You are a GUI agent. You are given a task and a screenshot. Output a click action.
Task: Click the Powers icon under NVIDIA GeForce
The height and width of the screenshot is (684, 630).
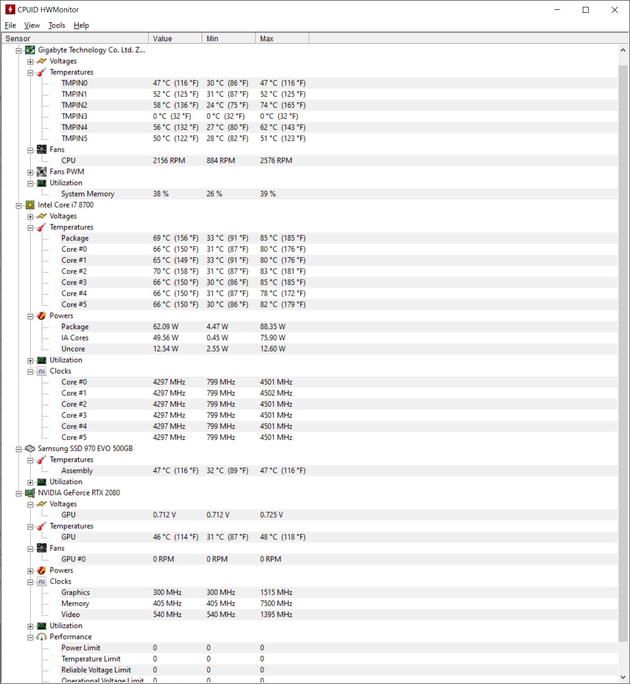pyautogui.click(x=42, y=570)
